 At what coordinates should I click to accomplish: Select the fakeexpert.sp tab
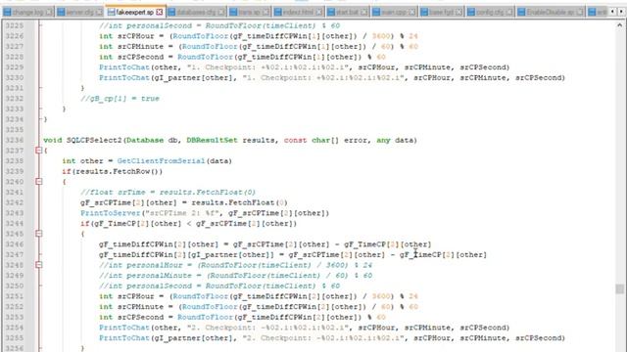pyautogui.click(x=135, y=12)
